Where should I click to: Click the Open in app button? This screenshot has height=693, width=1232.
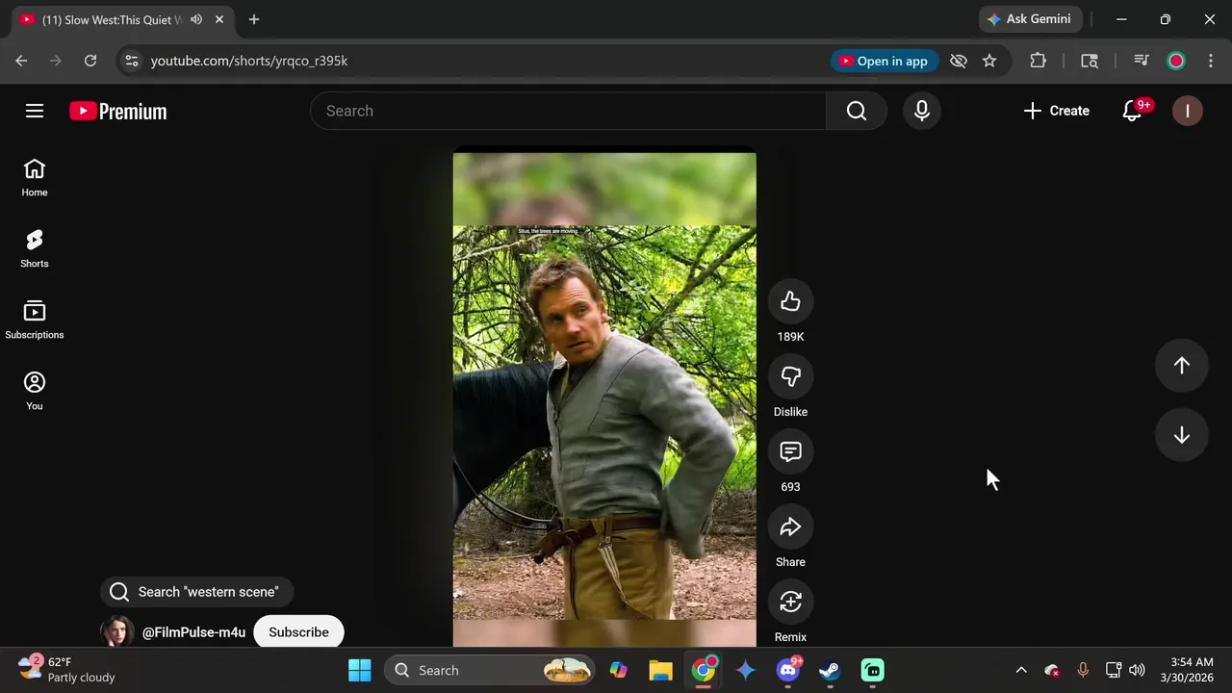[x=885, y=61]
